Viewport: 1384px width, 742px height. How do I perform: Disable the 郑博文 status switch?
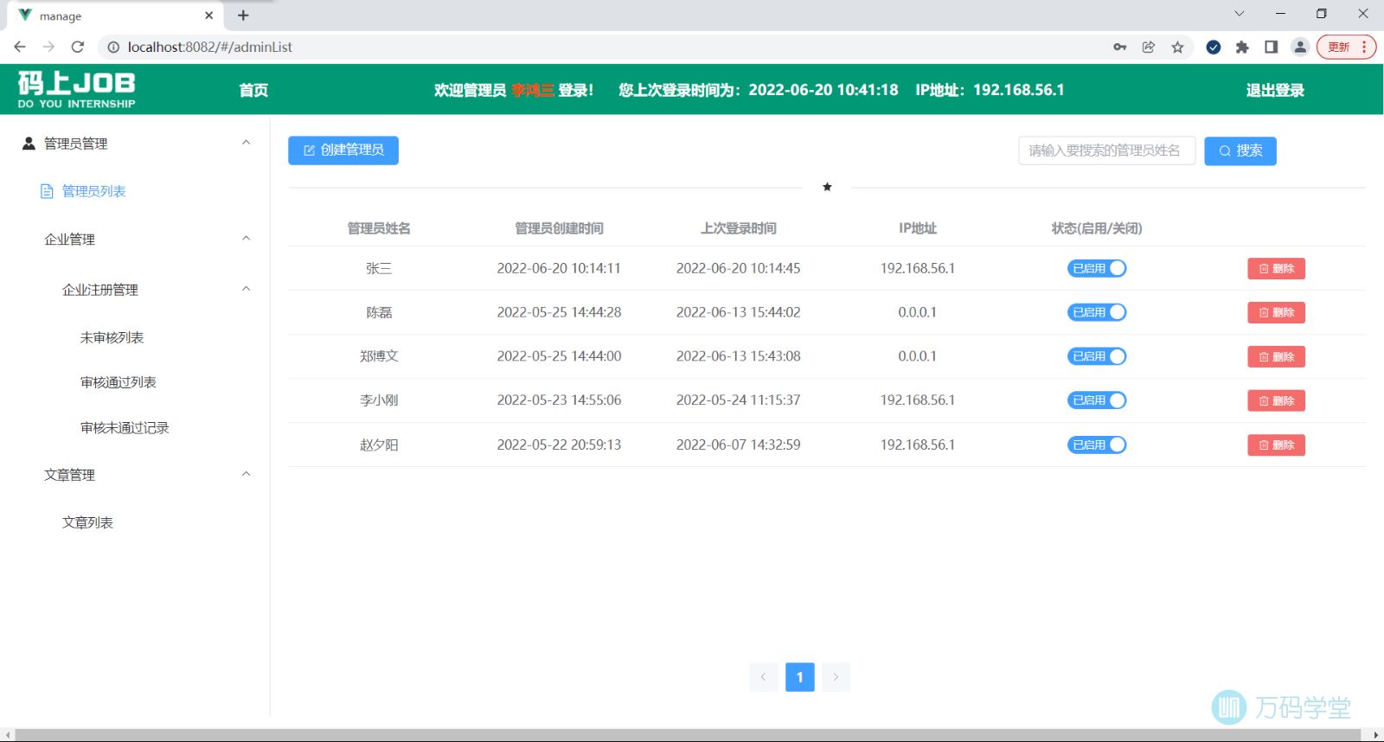pos(1097,356)
